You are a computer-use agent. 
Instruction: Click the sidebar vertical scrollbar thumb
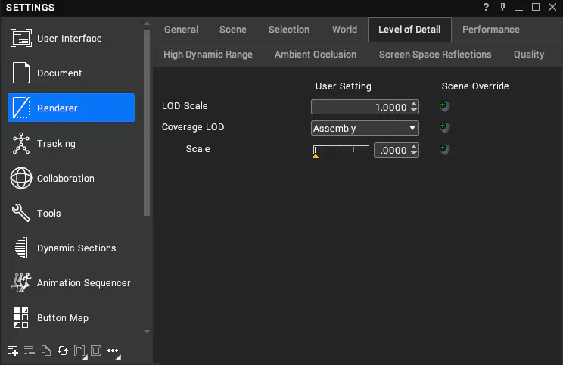click(147, 123)
